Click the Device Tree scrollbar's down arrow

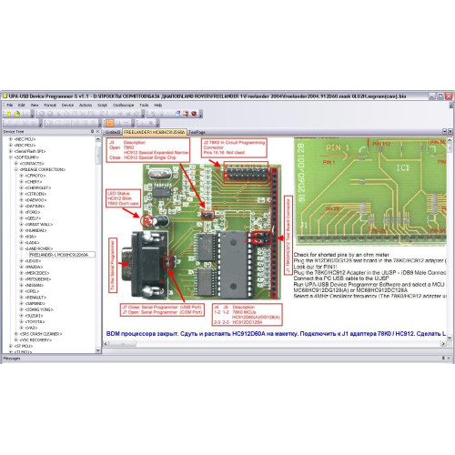[98, 350]
